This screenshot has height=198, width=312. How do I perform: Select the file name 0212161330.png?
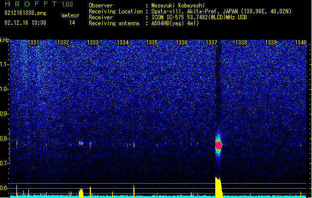(25, 13)
